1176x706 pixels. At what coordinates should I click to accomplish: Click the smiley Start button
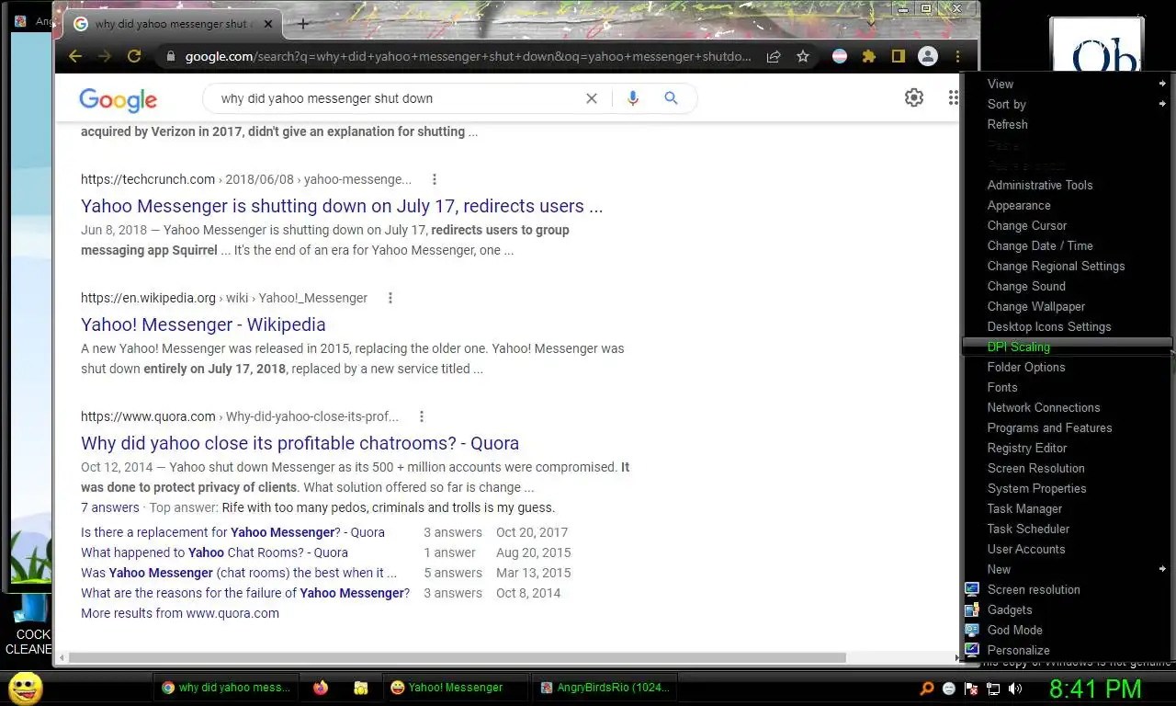(25, 688)
